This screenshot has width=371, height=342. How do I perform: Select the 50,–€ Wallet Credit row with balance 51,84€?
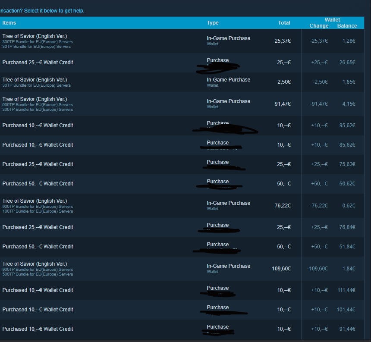click(182, 247)
